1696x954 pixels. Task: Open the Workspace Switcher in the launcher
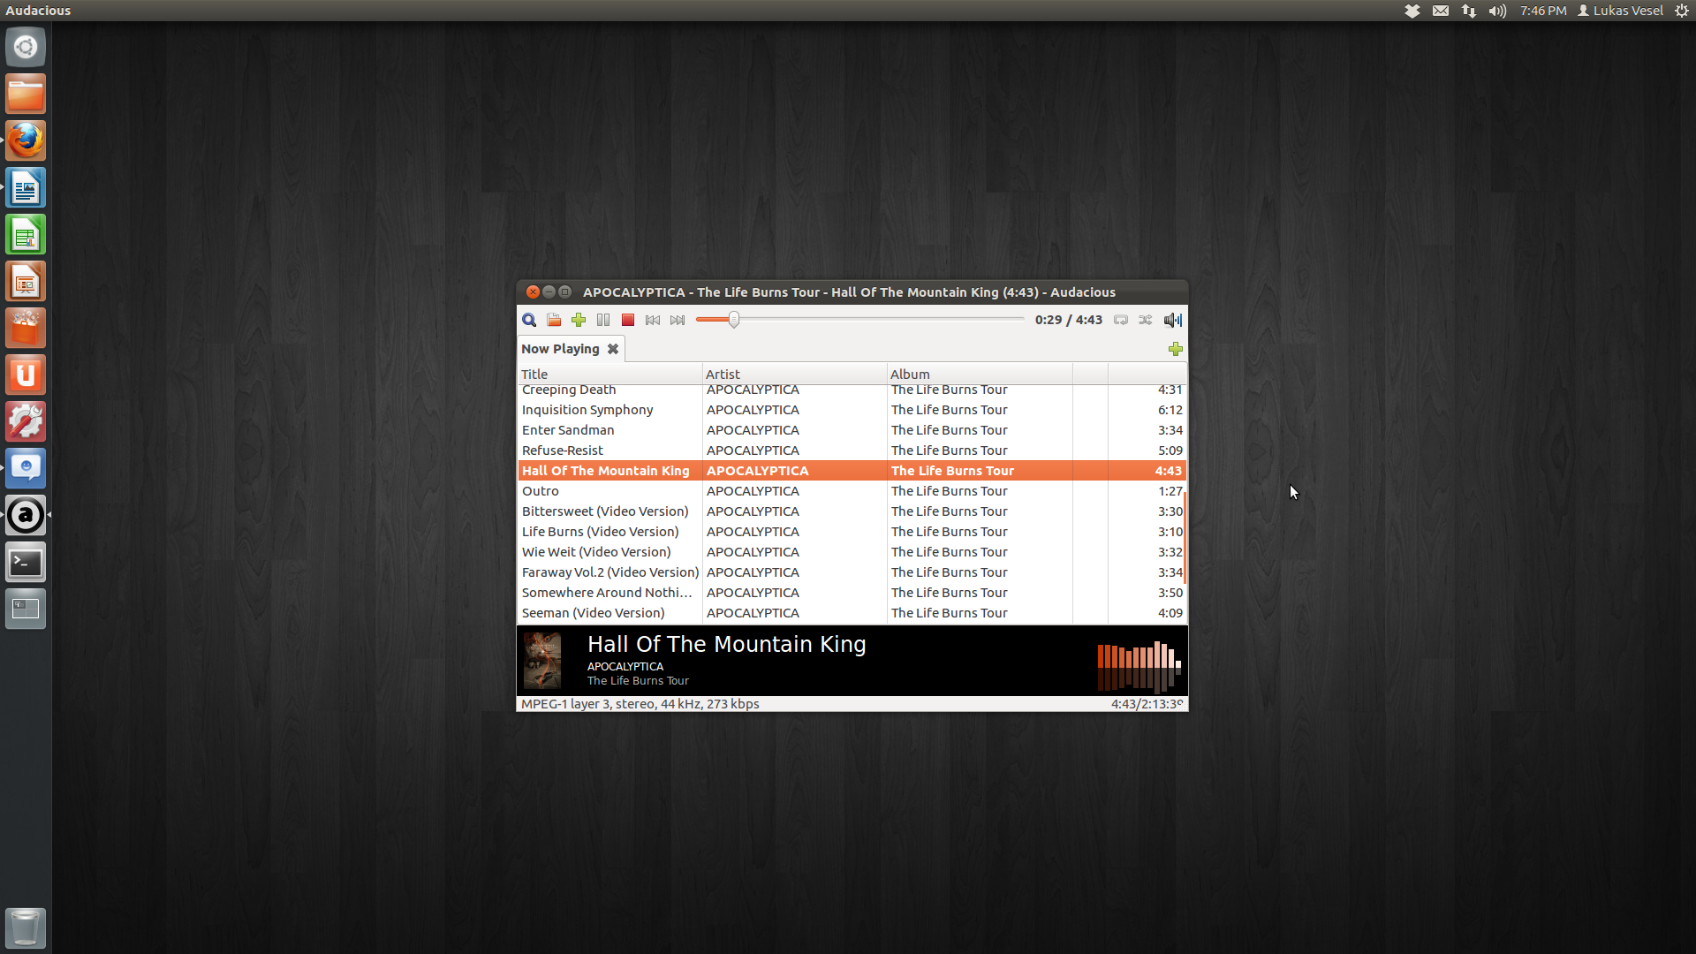(26, 609)
